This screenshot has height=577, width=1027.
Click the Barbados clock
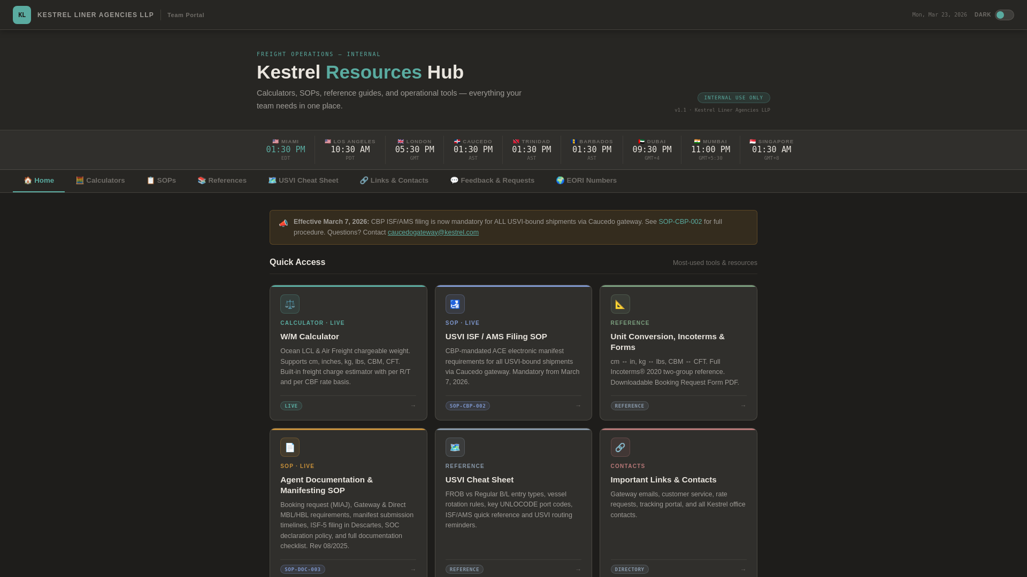[592, 150]
